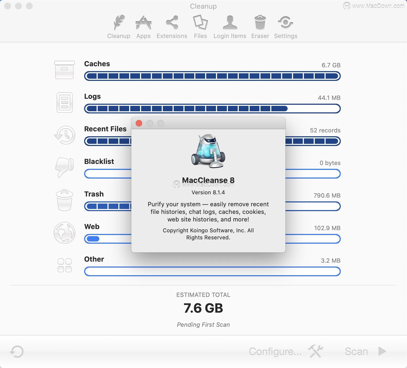Screen dimensions: 407x368
Task: Click the Logs document icon
Action: pyautogui.click(x=65, y=102)
